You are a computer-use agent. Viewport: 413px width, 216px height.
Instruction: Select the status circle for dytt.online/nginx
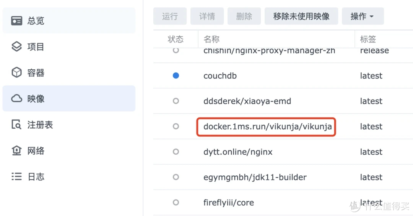[176, 152]
